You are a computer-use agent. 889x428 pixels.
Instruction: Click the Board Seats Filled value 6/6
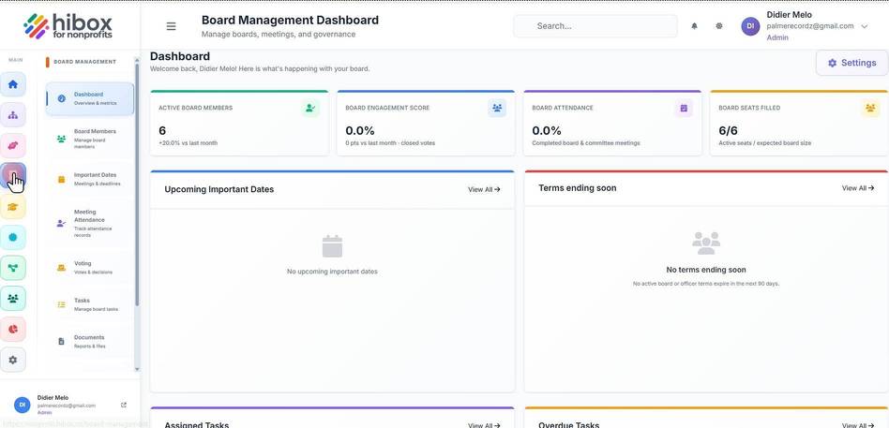(728, 131)
